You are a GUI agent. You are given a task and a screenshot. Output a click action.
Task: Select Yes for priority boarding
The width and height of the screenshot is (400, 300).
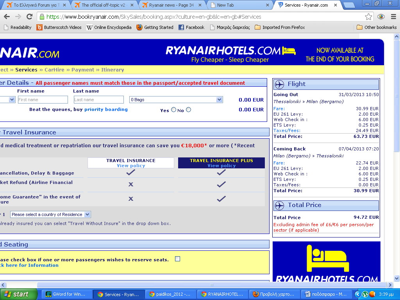[174, 110]
